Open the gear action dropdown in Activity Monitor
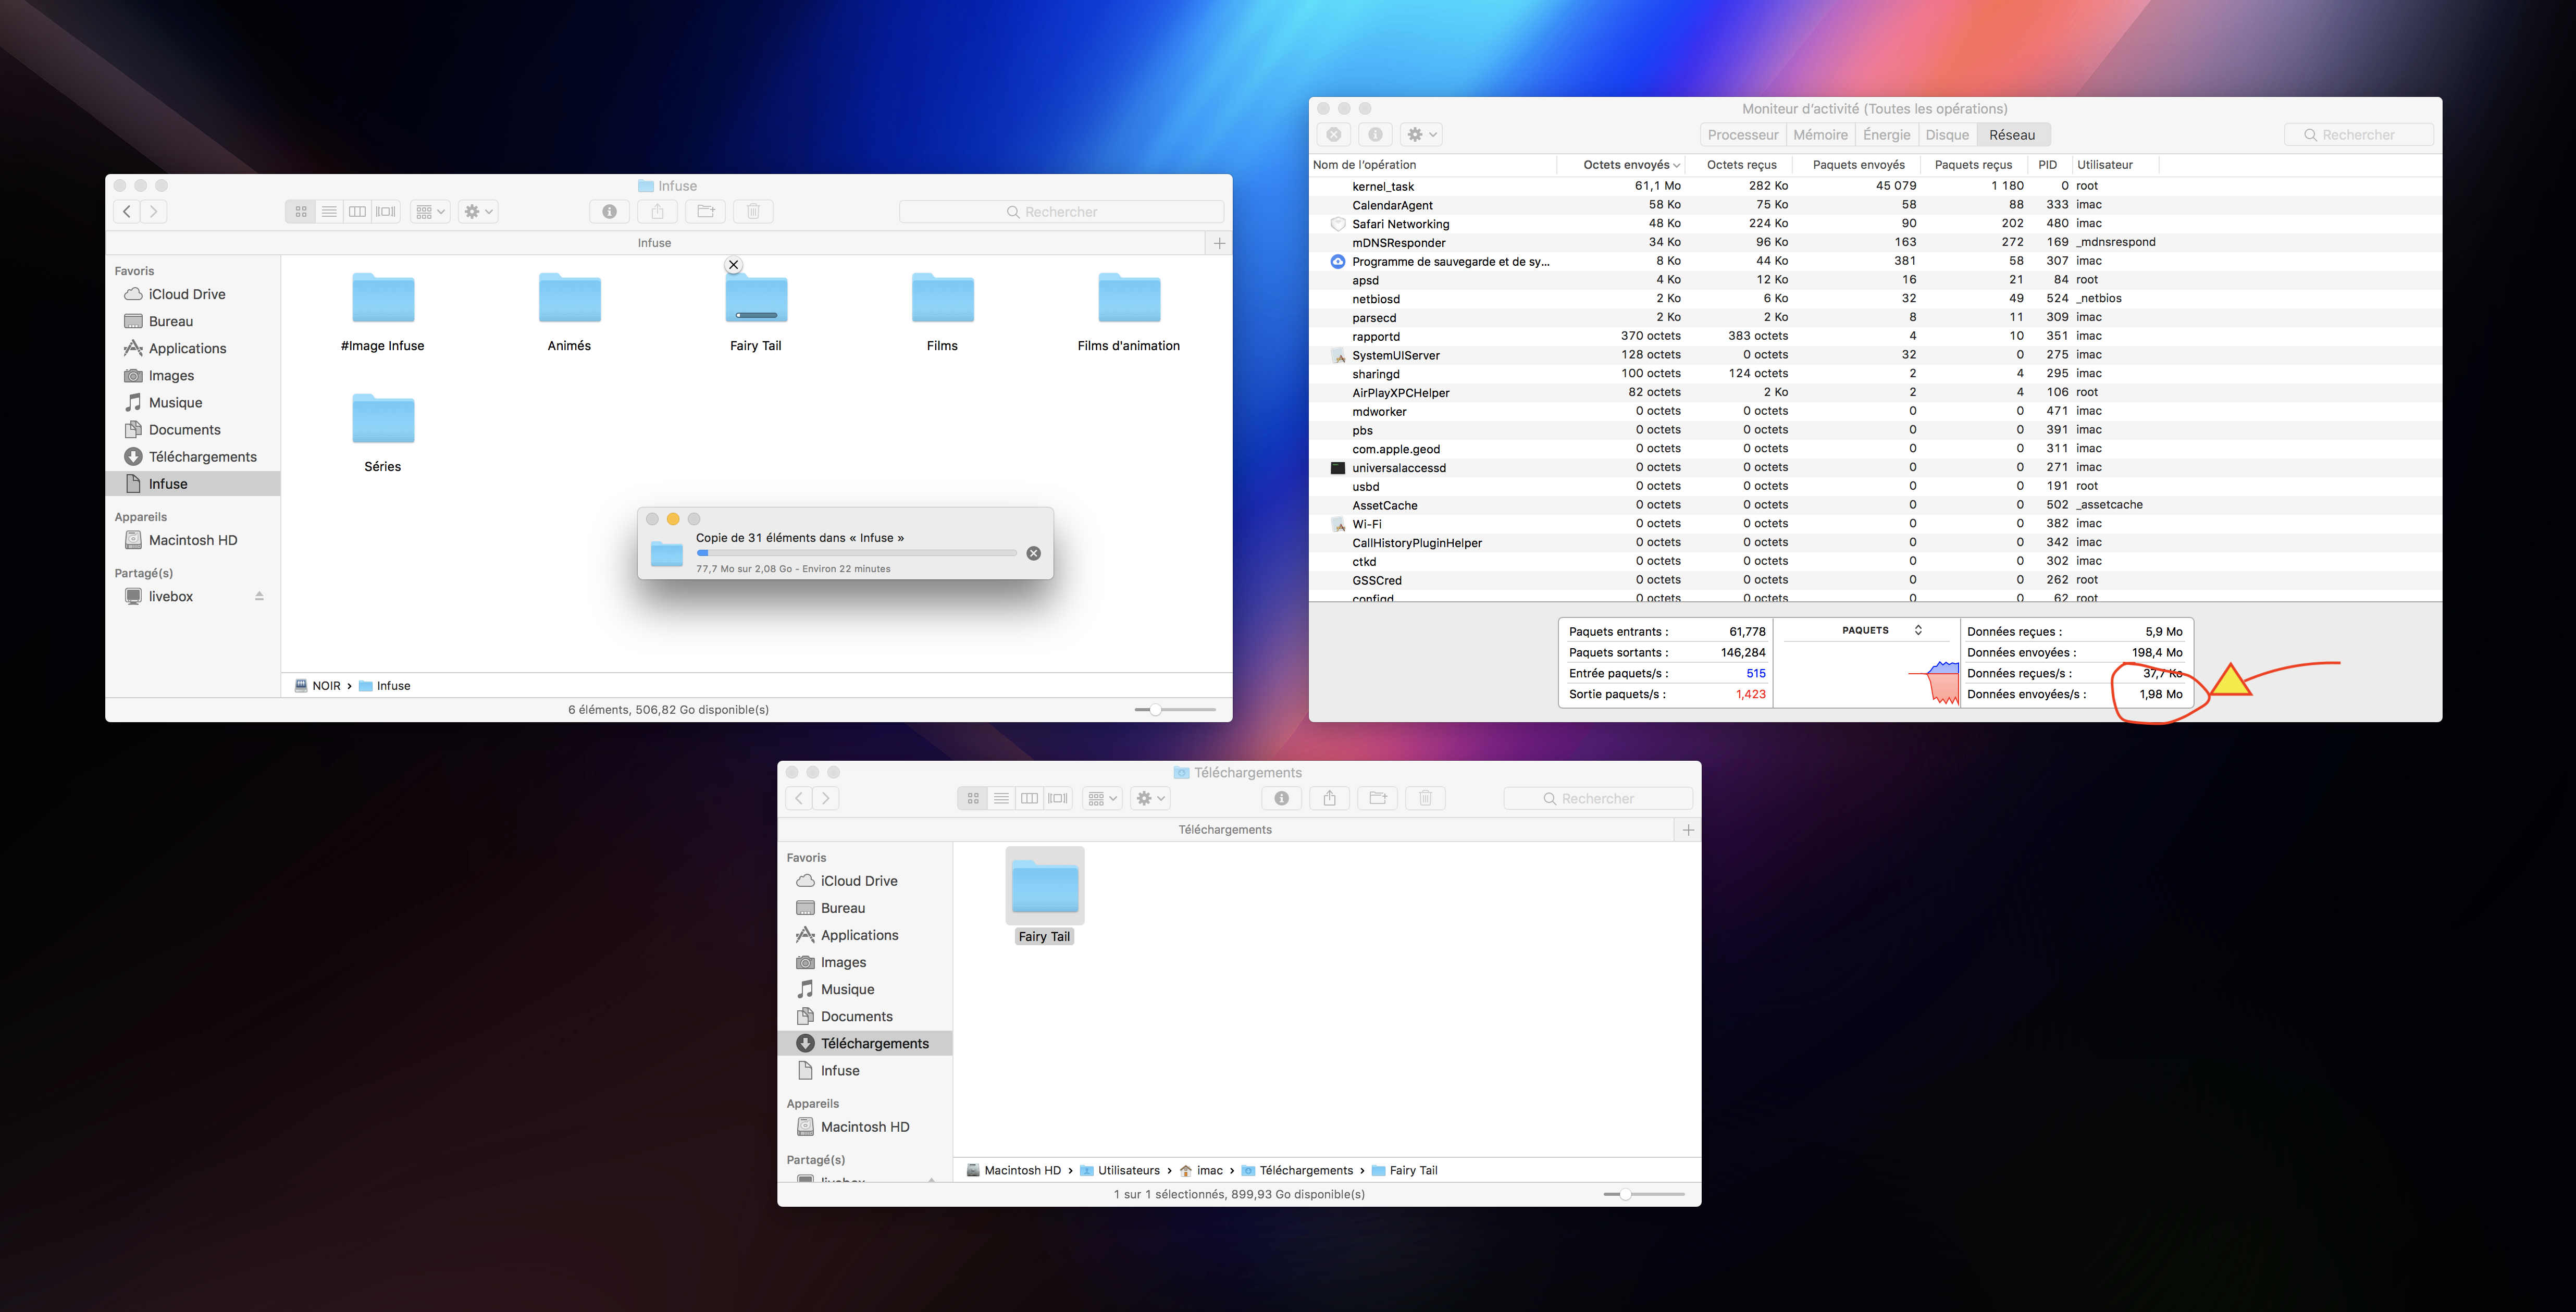This screenshot has width=2576, height=1312. [1421, 134]
